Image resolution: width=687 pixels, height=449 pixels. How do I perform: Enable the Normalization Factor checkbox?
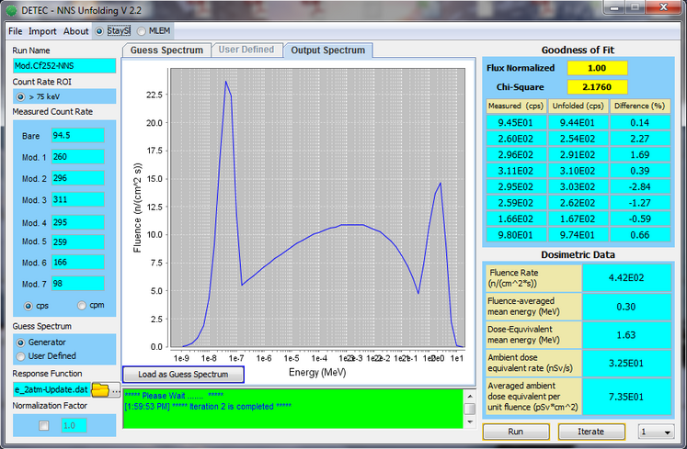tap(44, 425)
